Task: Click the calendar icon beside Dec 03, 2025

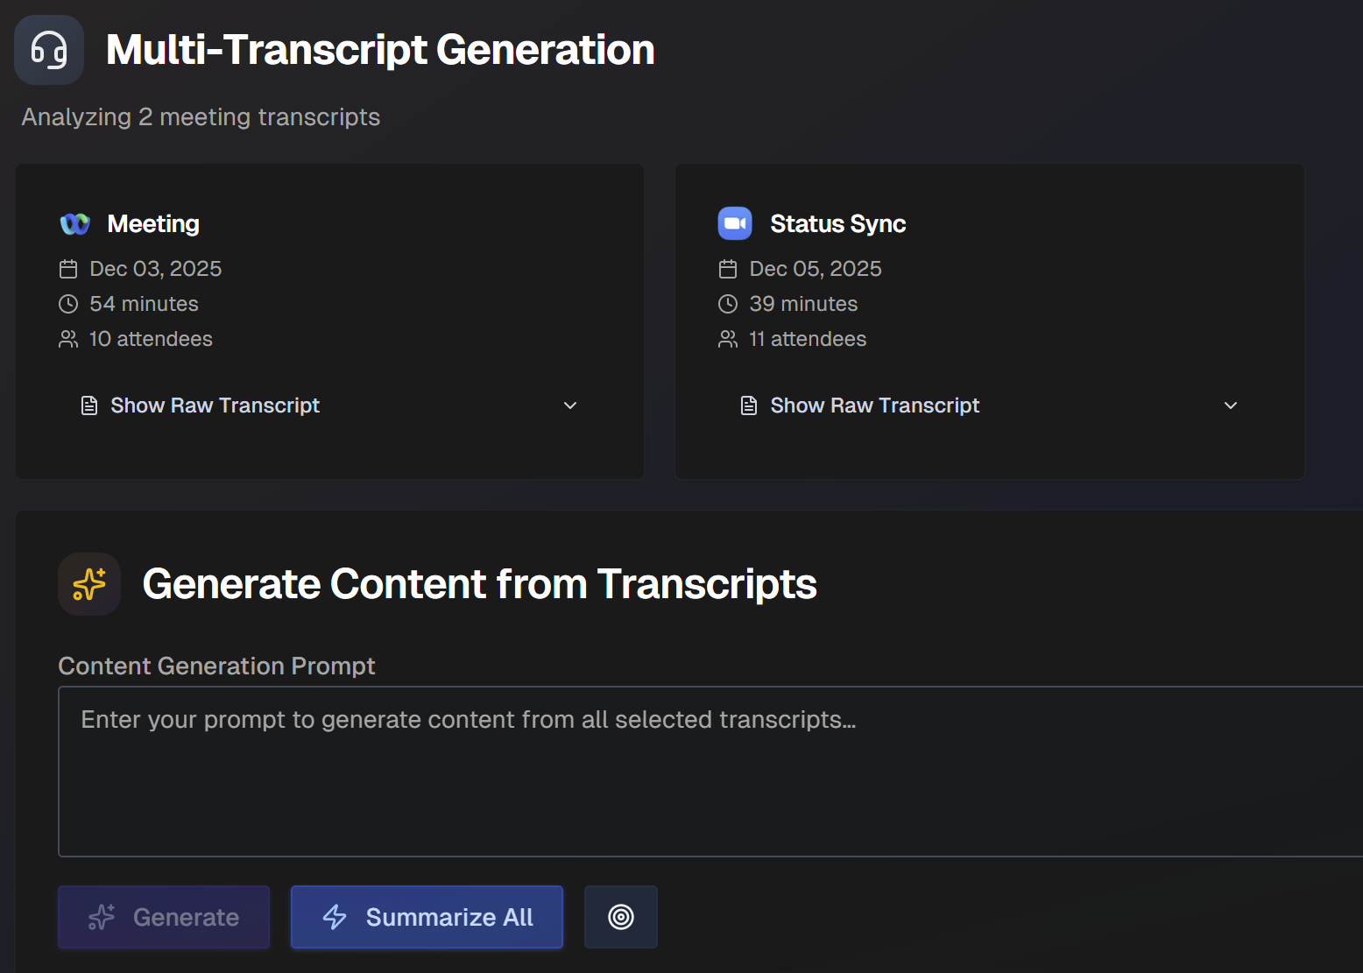Action: 68,269
